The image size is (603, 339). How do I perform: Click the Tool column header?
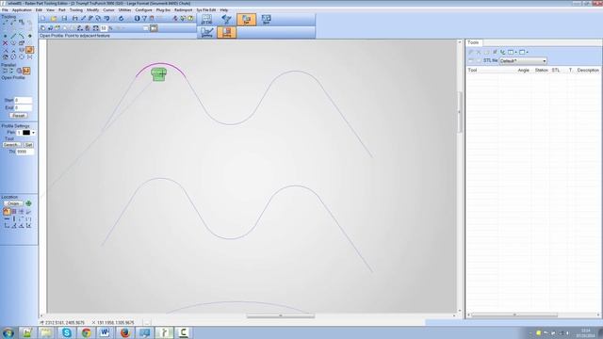tap(472, 71)
